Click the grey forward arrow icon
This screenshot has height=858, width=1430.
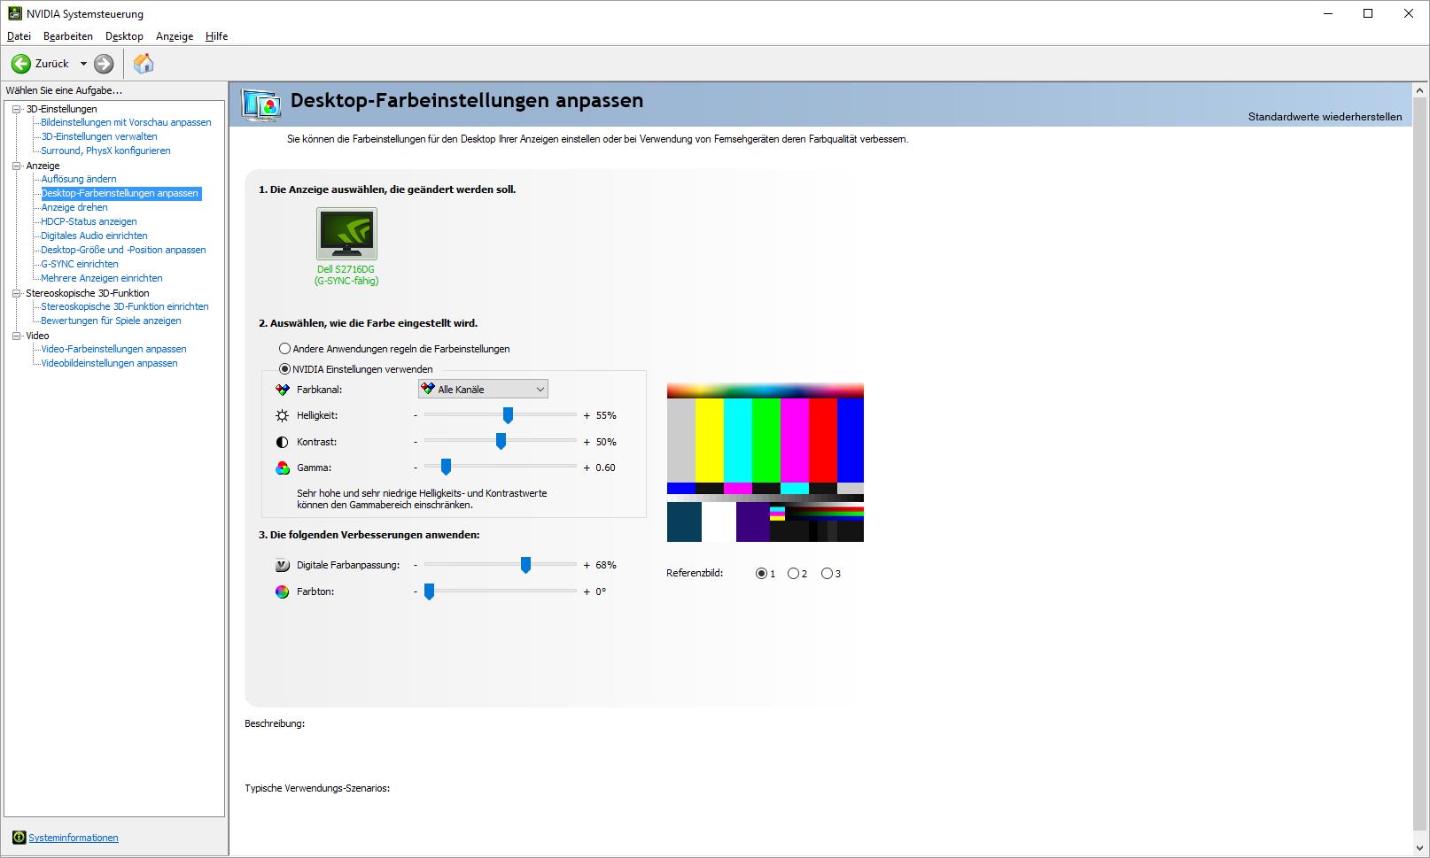[104, 64]
